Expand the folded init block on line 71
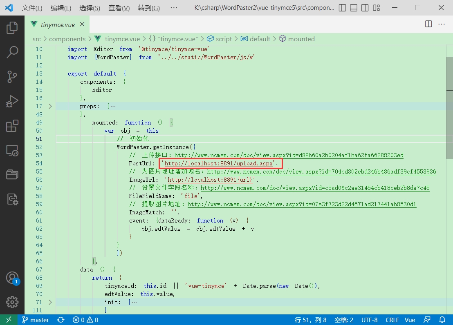 50,302
